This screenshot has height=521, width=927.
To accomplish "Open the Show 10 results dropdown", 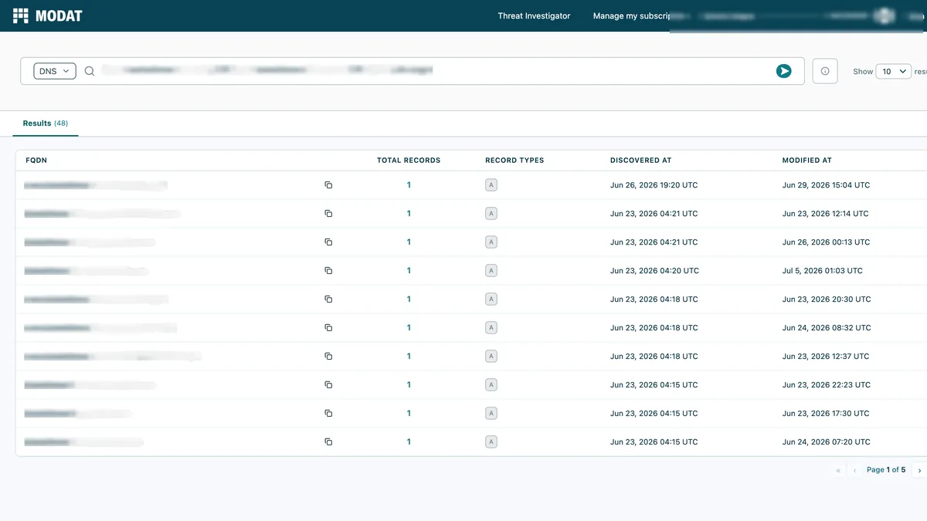I will point(894,71).
